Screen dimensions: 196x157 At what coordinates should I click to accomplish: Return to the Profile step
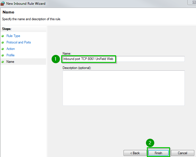(x=10, y=55)
